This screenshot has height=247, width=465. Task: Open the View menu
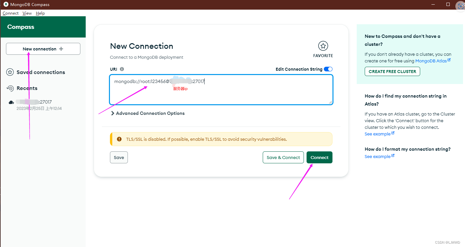click(x=27, y=13)
